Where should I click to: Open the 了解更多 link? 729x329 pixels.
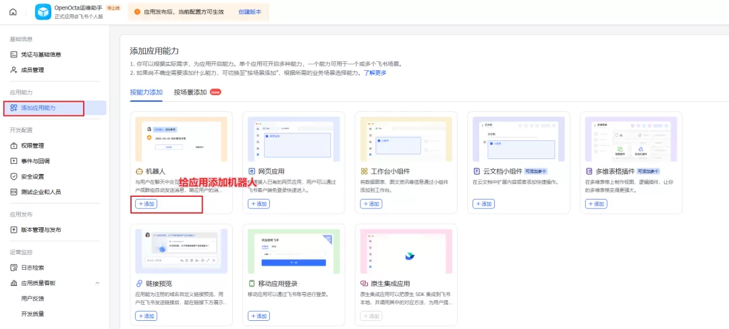pyautogui.click(x=375, y=73)
